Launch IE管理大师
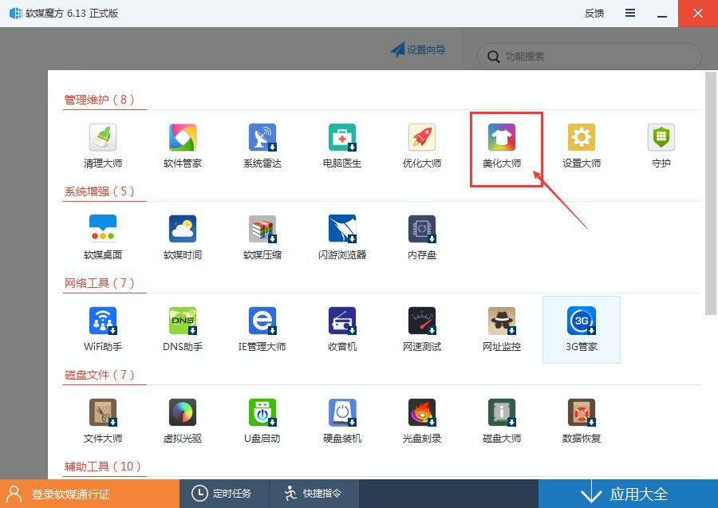The width and height of the screenshot is (718, 508). [262, 329]
